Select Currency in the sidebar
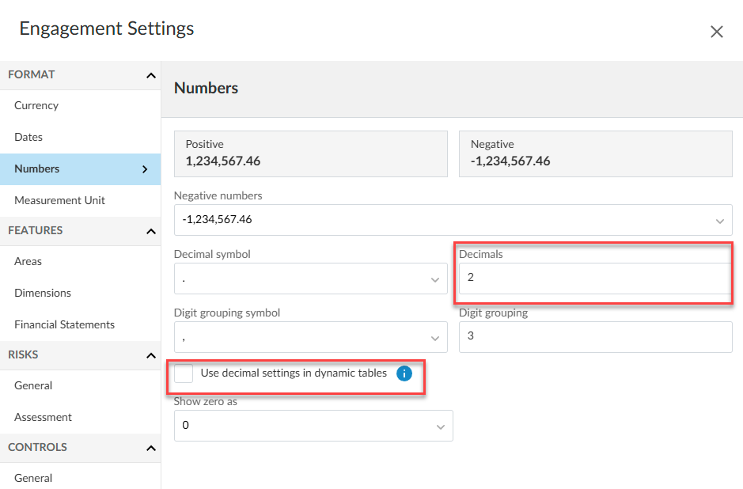This screenshot has height=489, width=743. point(36,105)
